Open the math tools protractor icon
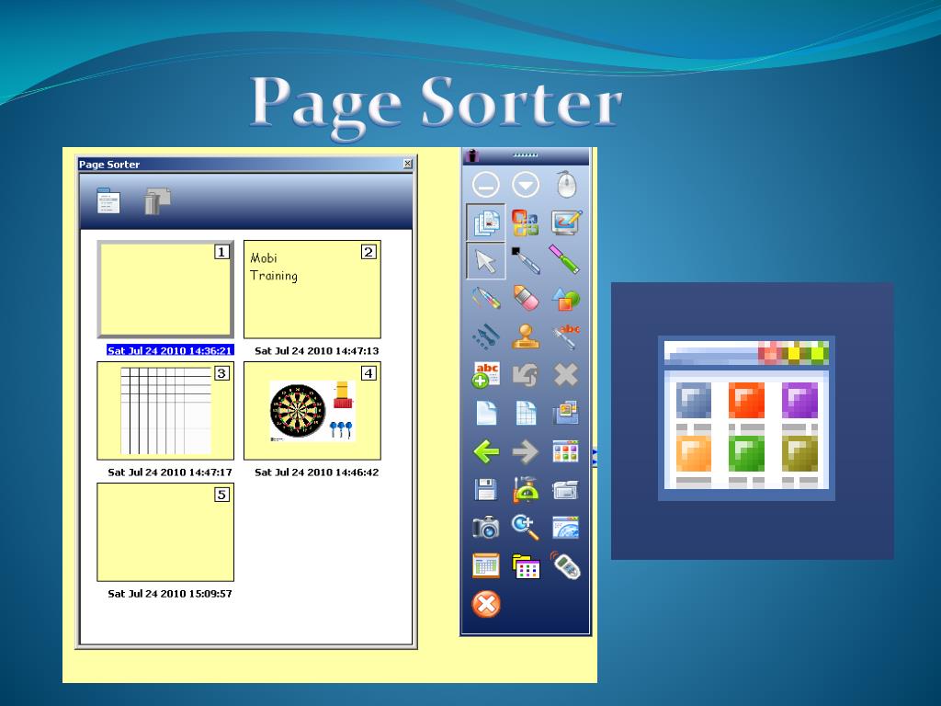 tap(526, 489)
